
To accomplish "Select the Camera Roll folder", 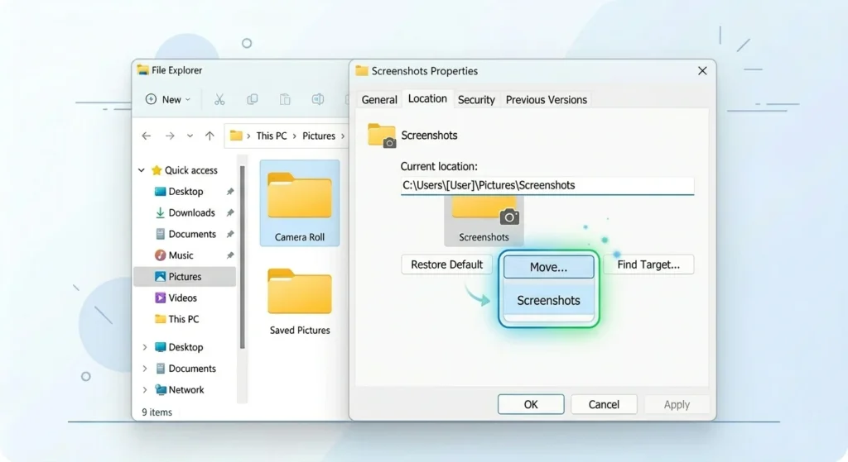I will (300, 203).
